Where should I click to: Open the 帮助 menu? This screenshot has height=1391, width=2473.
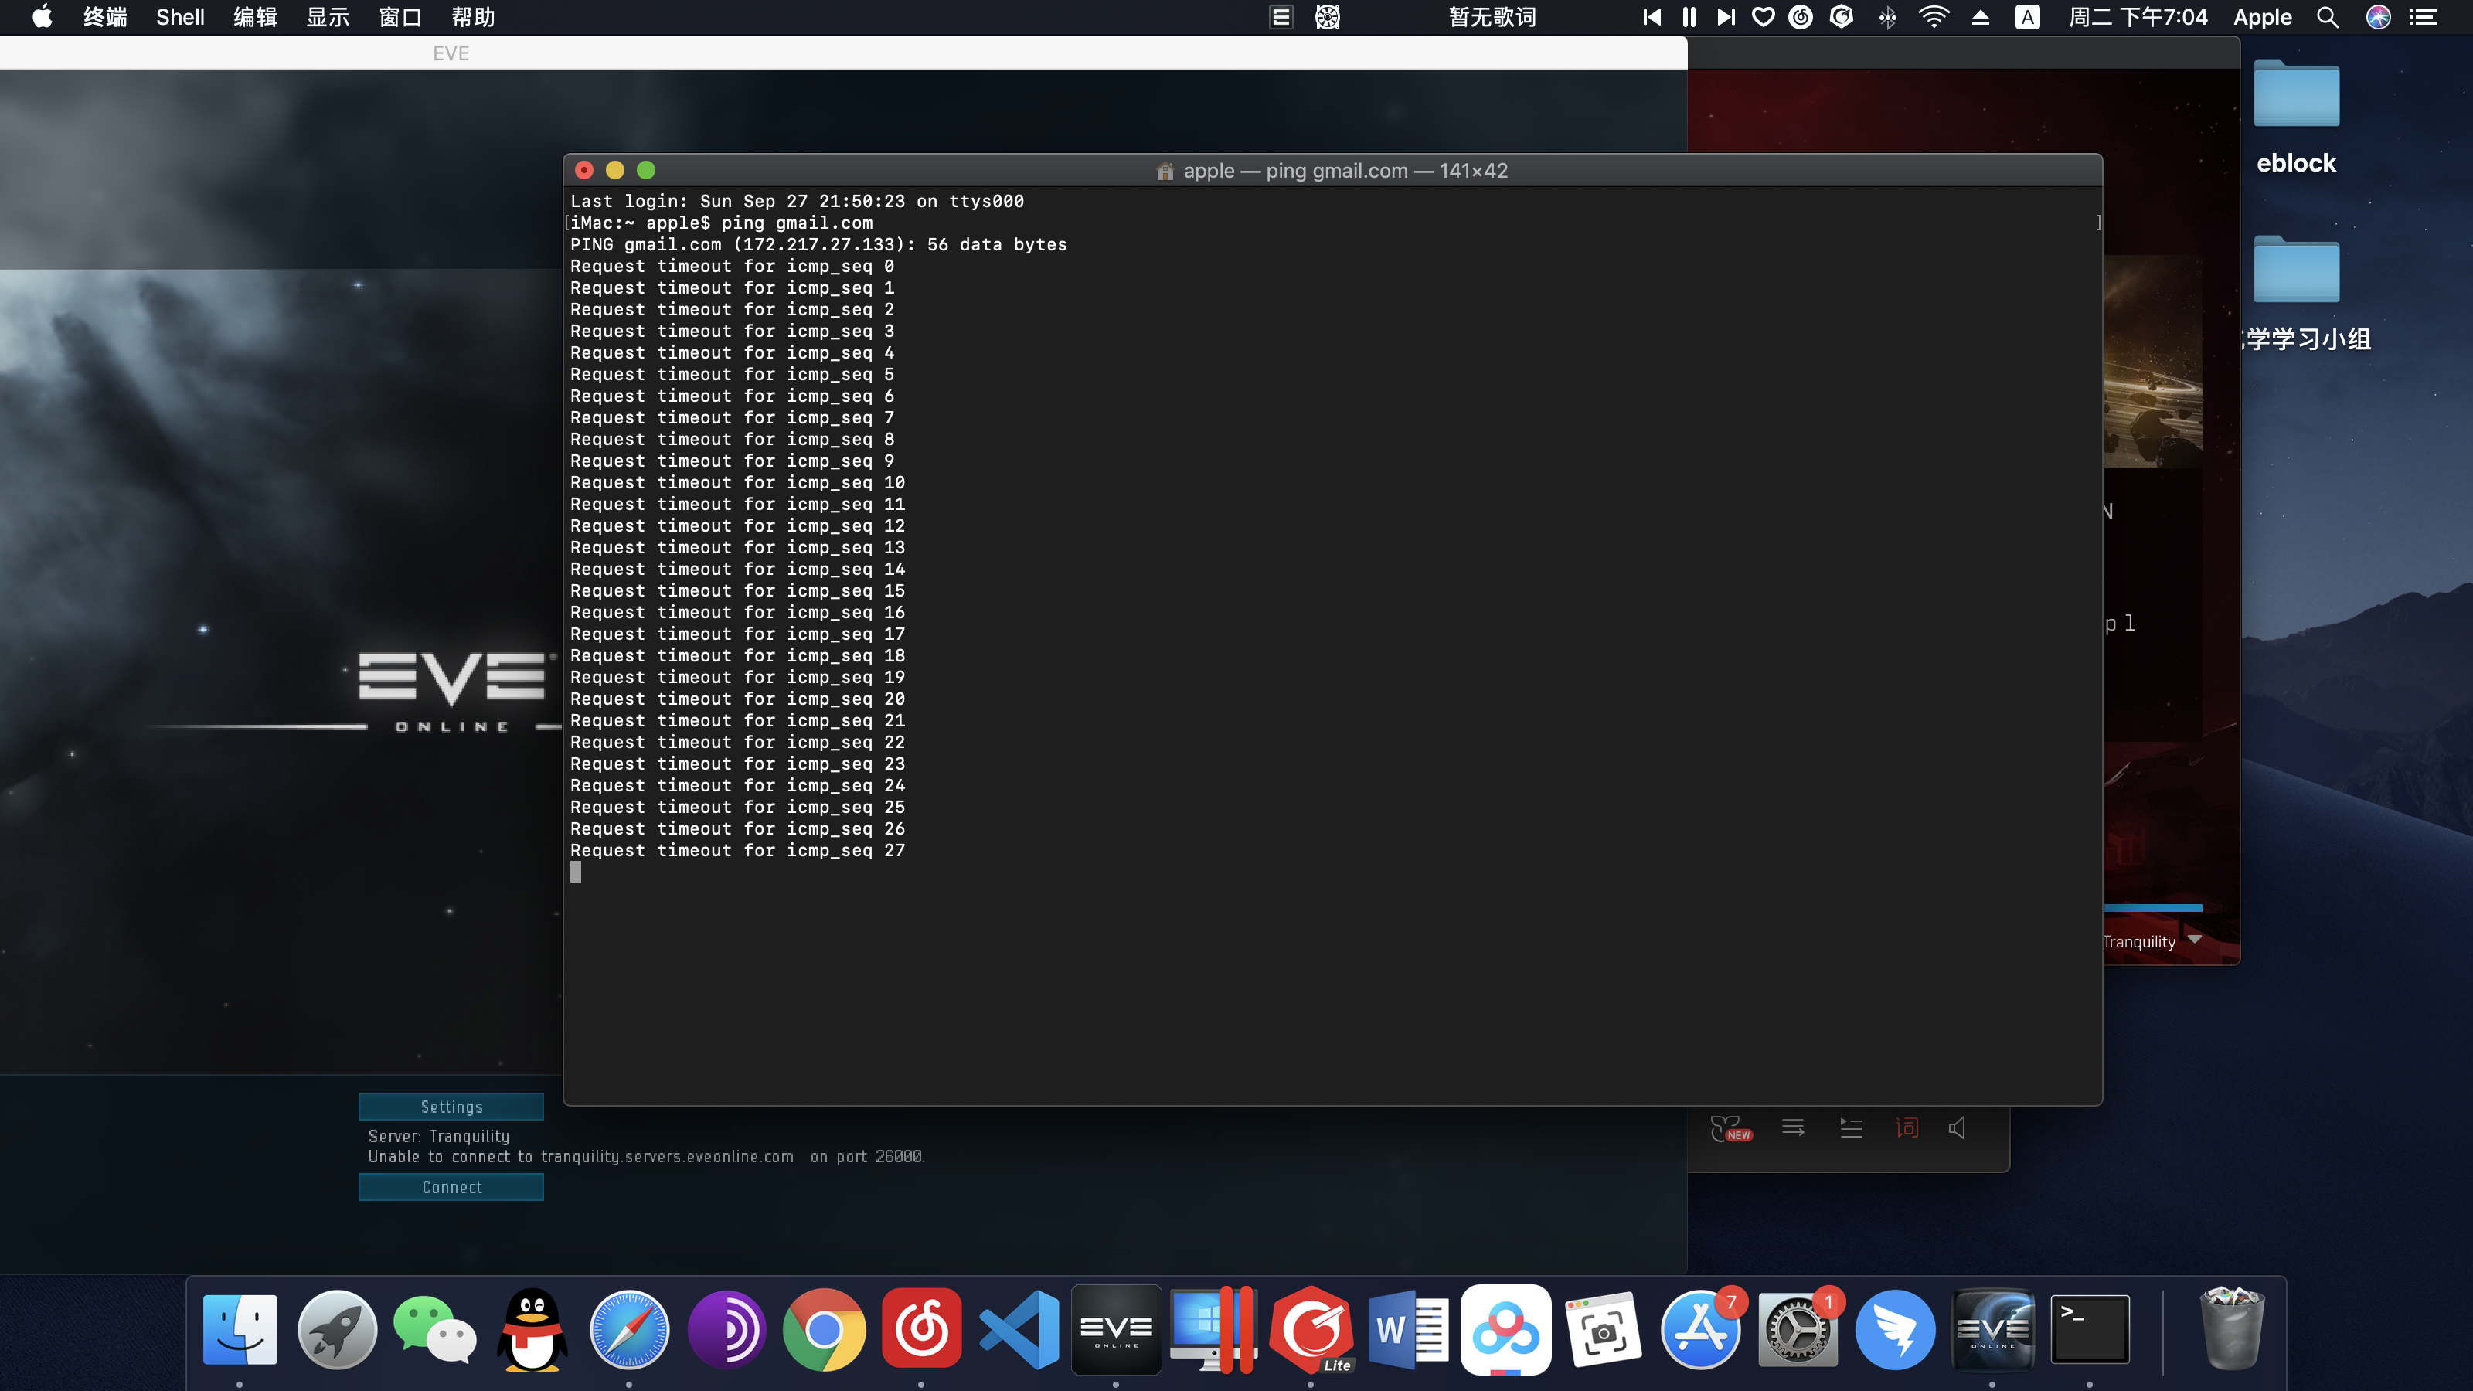(x=473, y=17)
